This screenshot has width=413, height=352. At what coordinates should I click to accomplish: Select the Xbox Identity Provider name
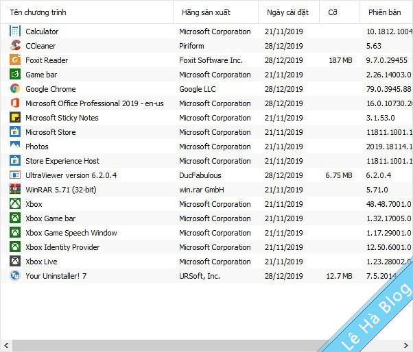click(62, 247)
